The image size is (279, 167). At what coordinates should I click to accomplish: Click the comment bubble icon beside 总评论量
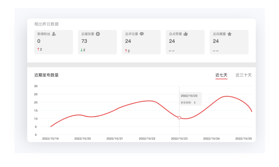click(142, 34)
